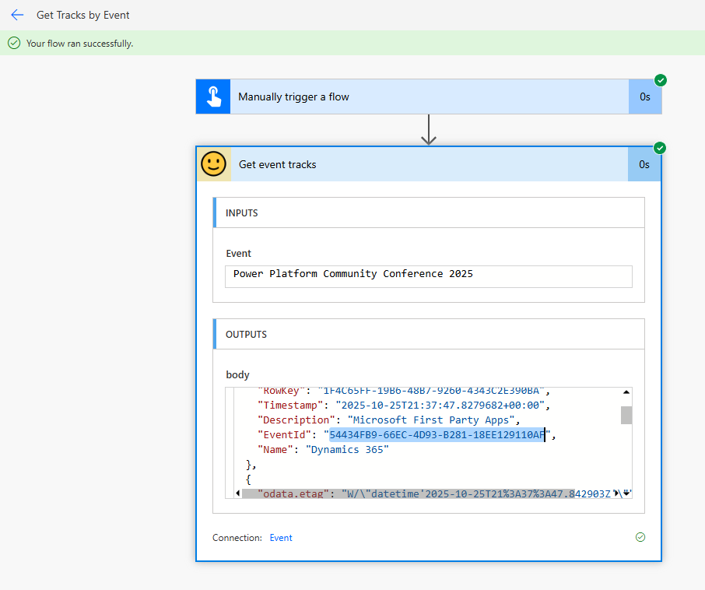The height and width of the screenshot is (590, 705).
Task: Click the scroll-left arrow in body output
Action: coord(237,493)
